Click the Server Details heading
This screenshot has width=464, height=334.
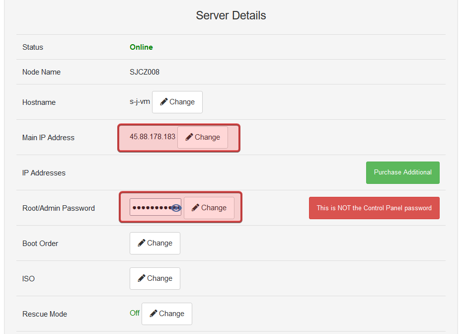click(x=231, y=15)
